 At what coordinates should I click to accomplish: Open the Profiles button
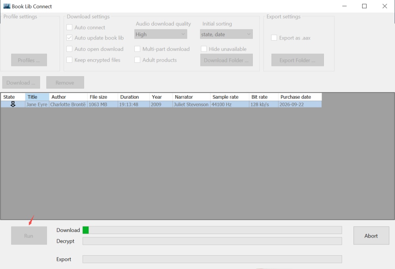(x=29, y=60)
